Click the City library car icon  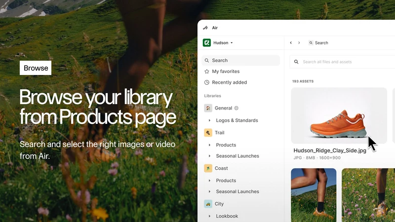[x=208, y=204]
